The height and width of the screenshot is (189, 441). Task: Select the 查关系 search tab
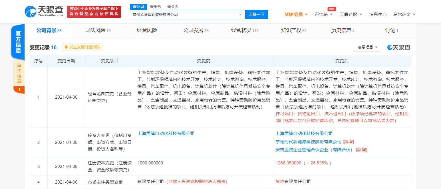point(173,7)
